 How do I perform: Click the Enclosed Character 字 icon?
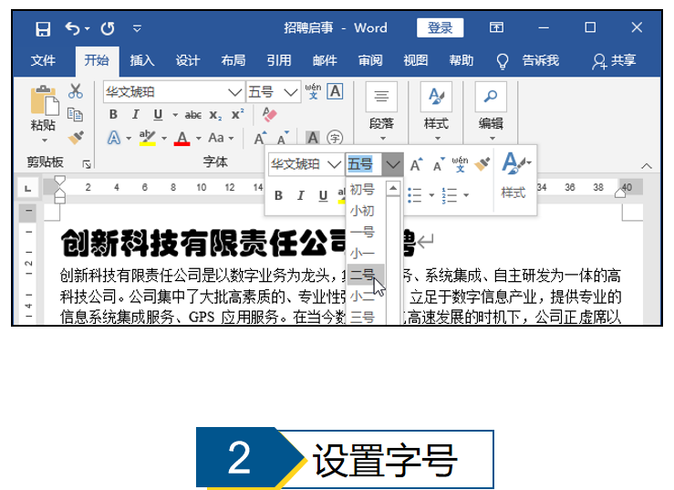335,138
